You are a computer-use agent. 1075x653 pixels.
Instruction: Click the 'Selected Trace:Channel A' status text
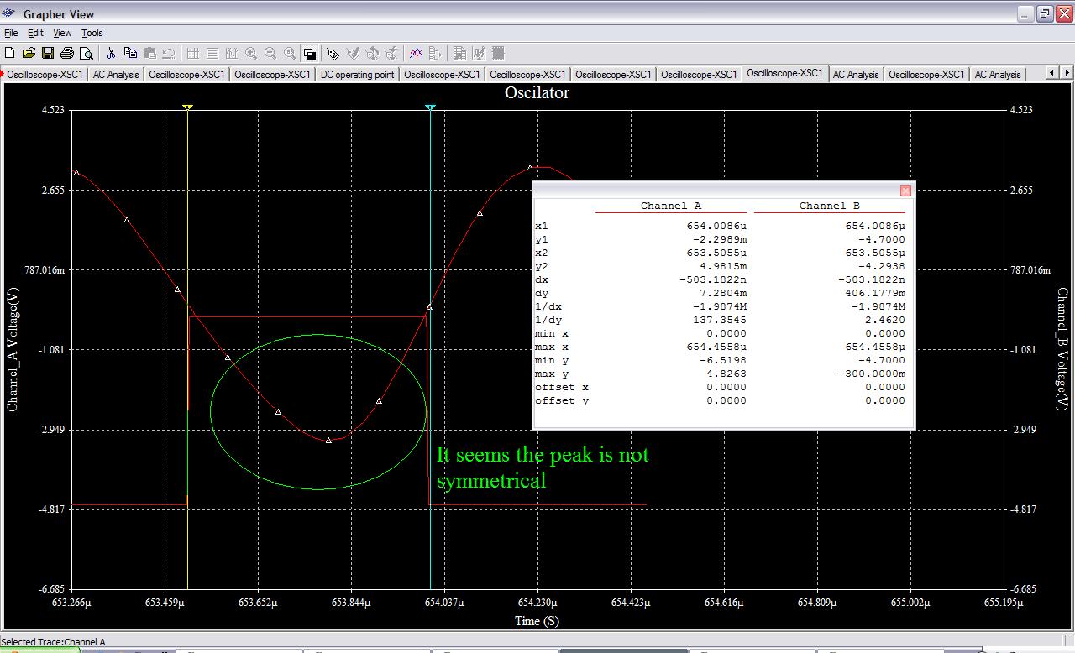pyautogui.click(x=54, y=642)
